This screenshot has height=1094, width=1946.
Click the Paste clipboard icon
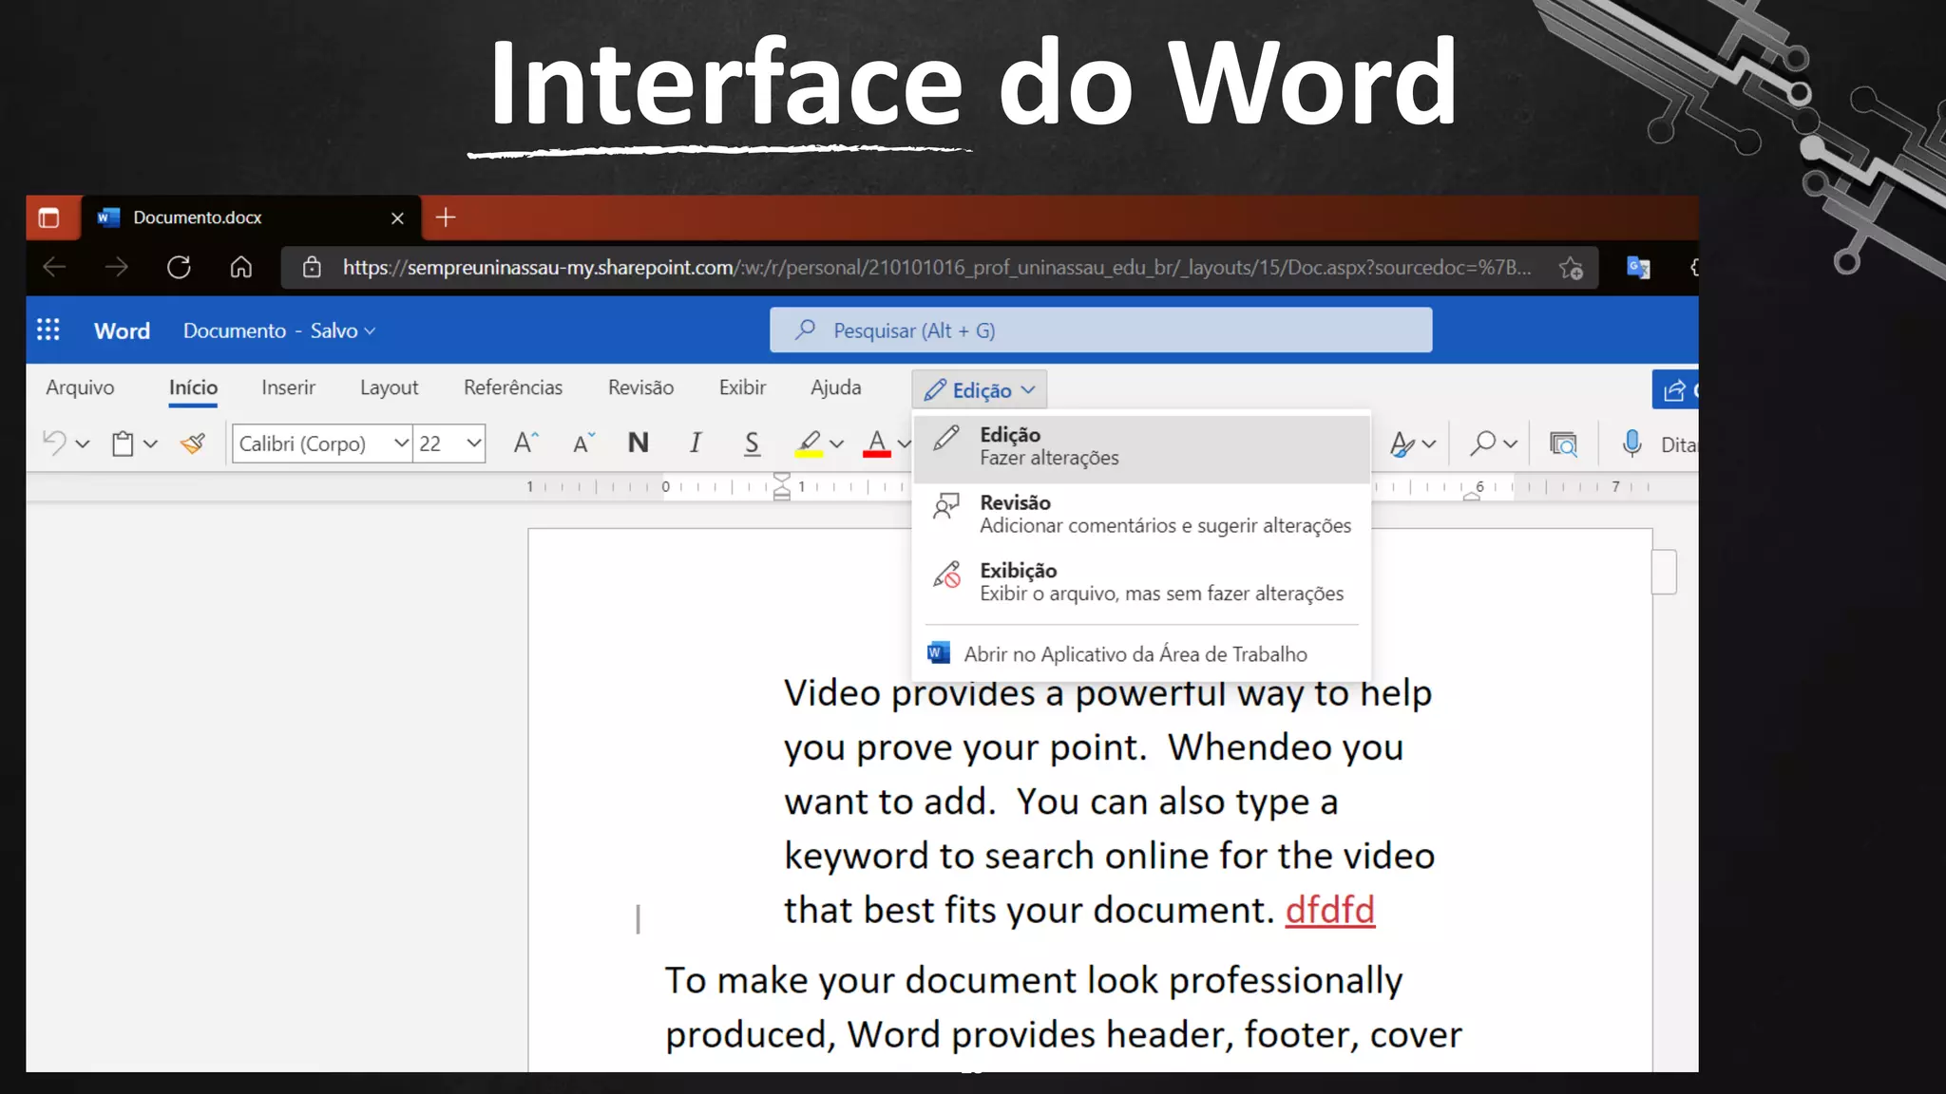[x=123, y=443]
